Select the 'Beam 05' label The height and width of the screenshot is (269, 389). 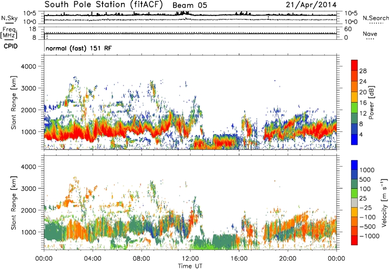[x=190, y=5]
